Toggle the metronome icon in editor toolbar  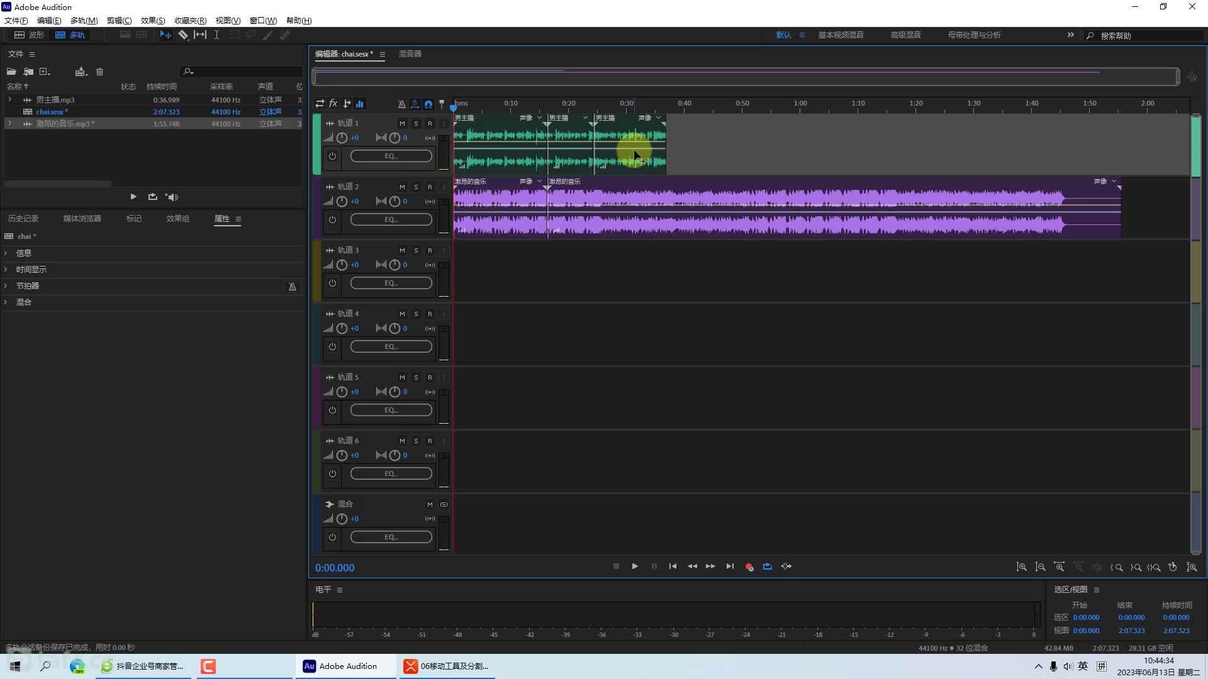(x=401, y=104)
